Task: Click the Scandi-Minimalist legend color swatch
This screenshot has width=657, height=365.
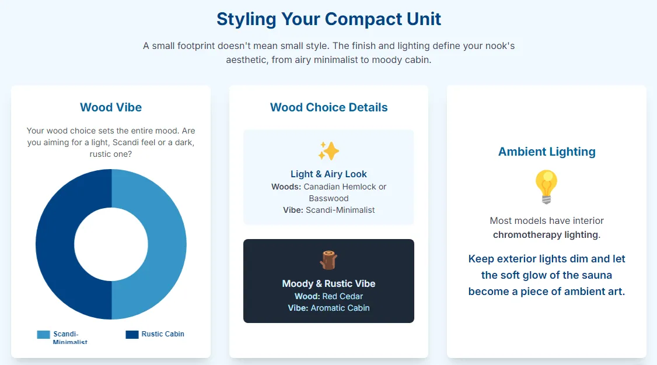Action: click(43, 335)
